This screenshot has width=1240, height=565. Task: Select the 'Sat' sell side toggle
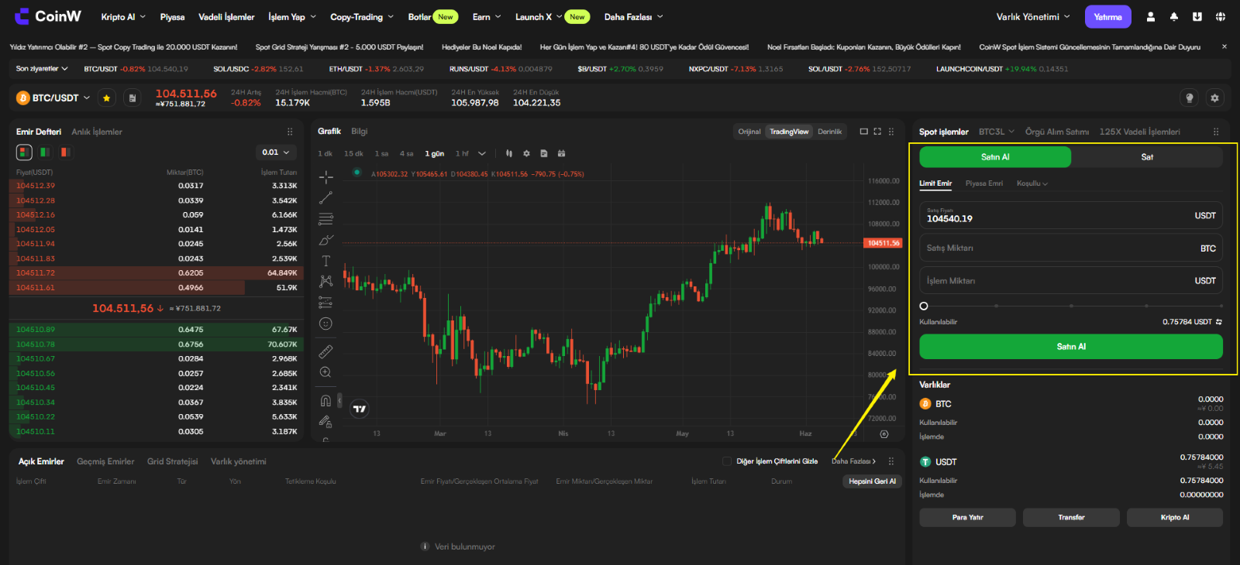[x=1147, y=157]
